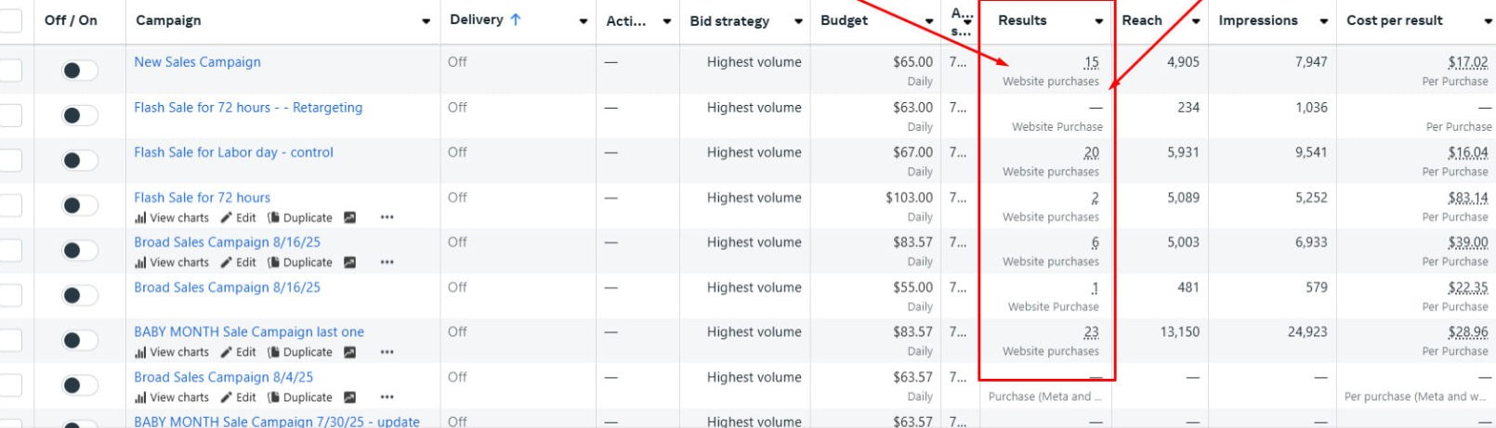Click the Impressions column header
The width and height of the screenshot is (1496, 428).
point(1257,20)
